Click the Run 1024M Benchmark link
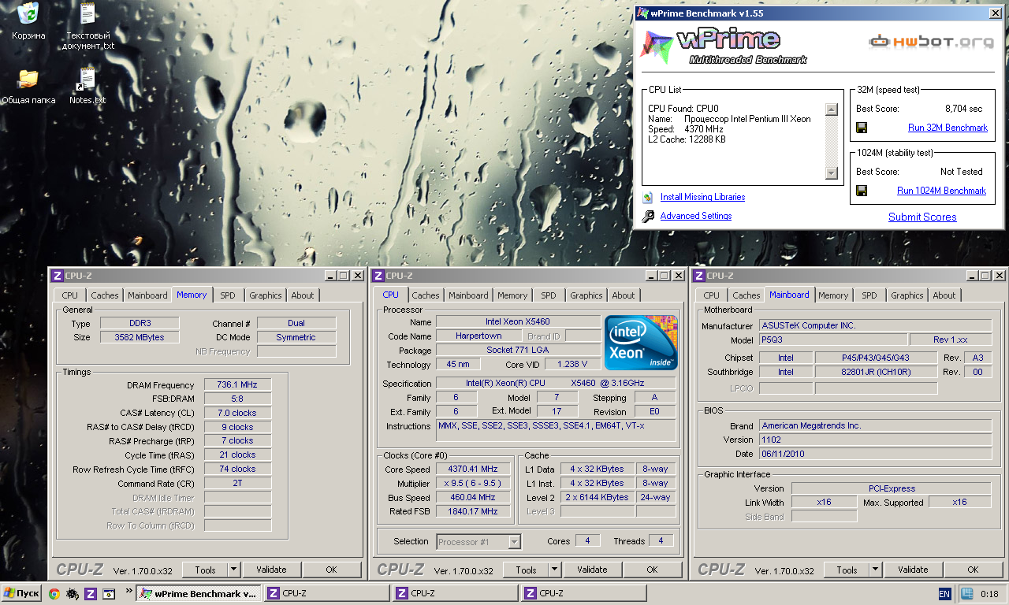 click(x=941, y=191)
